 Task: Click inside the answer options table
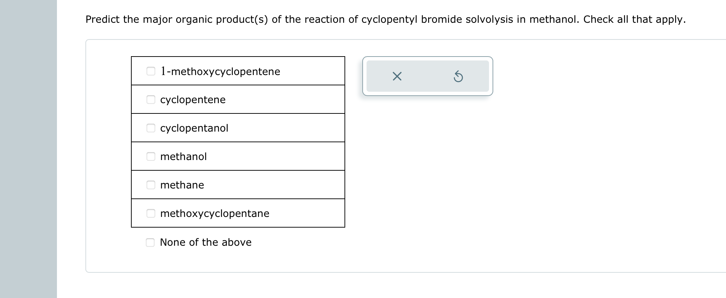[x=238, y=142]
